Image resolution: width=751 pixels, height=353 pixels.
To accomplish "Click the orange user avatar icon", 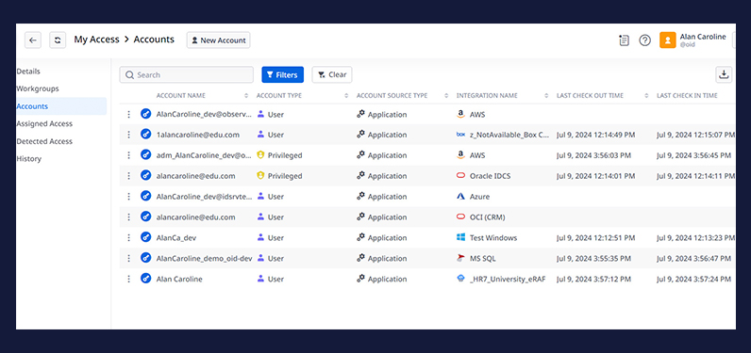I will click(668, 40).
